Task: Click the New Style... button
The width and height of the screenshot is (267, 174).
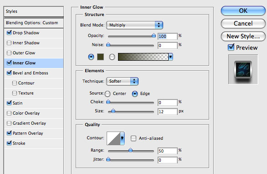Action: click(x=243, y=36)
